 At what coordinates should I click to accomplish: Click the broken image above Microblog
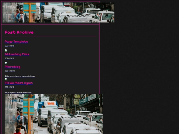click(6, 63)
